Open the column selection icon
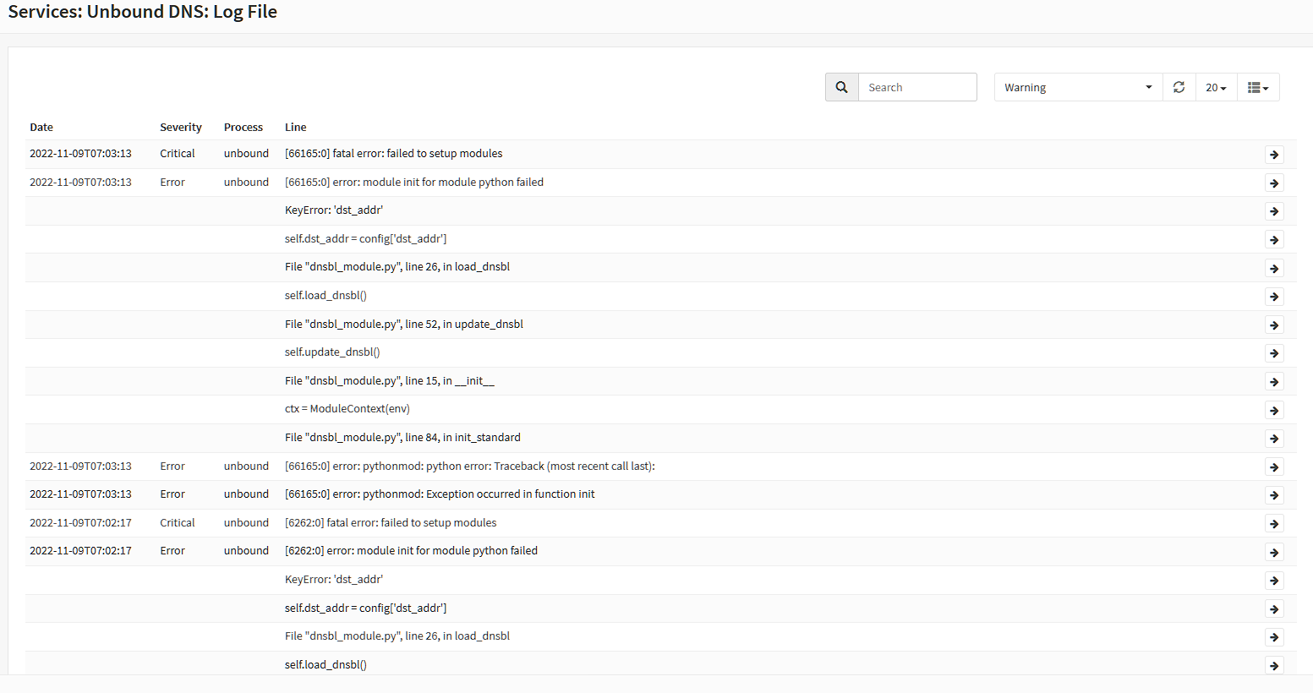 pyautogui.click(x=1255, y=87)
